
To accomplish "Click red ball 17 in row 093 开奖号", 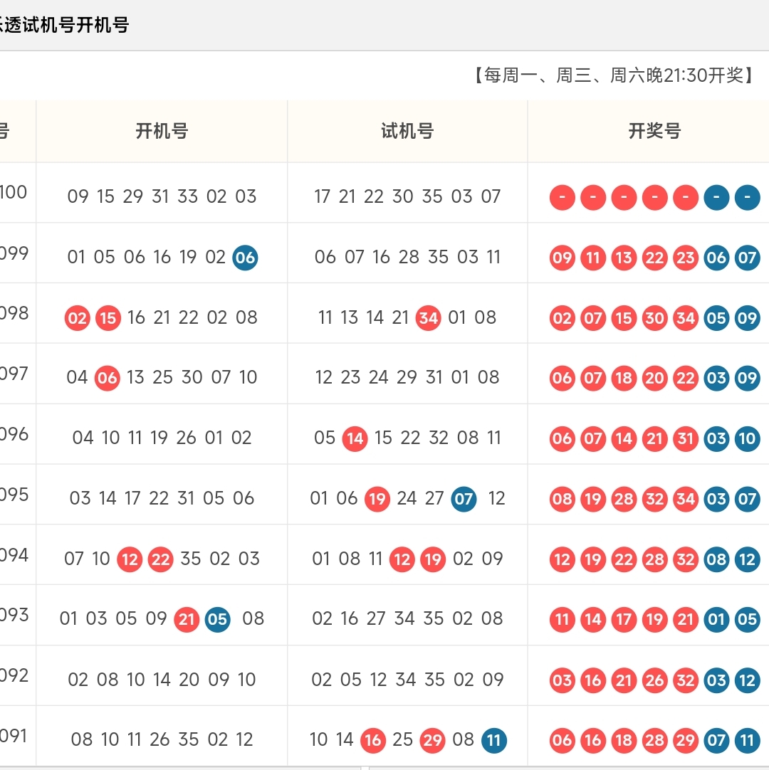I will [x=624, y=620].
